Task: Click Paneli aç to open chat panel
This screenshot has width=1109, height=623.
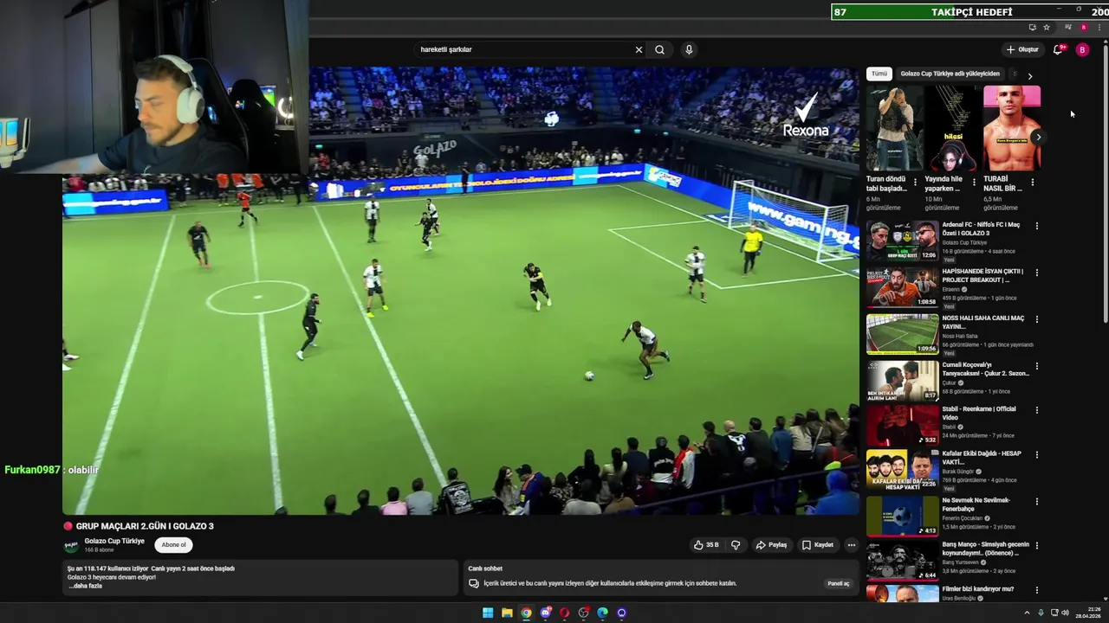Action: pos(839,583)
